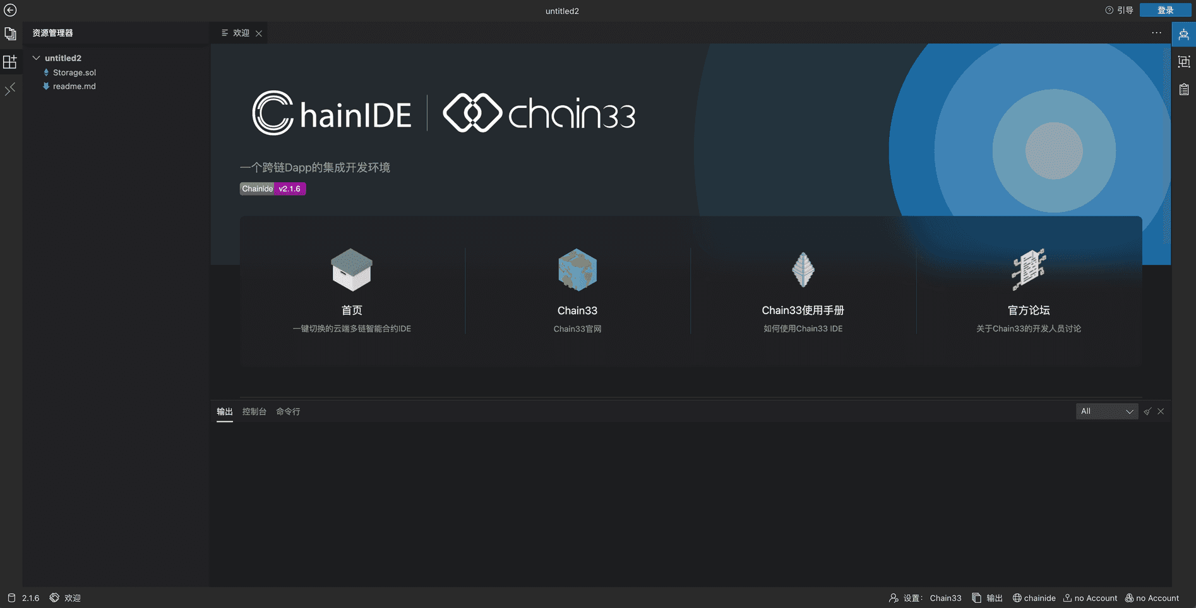
Task: Click the 官方论坛 forum icon
Action: 1029,269
